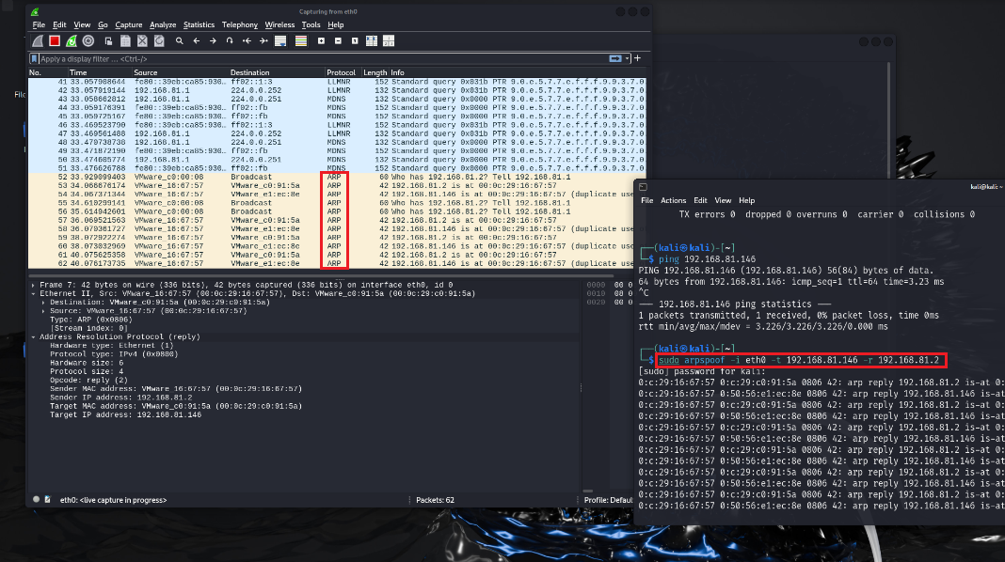Screen dimensions: 1005x562
Task: Restart the current capture
Action: point(72,41)
